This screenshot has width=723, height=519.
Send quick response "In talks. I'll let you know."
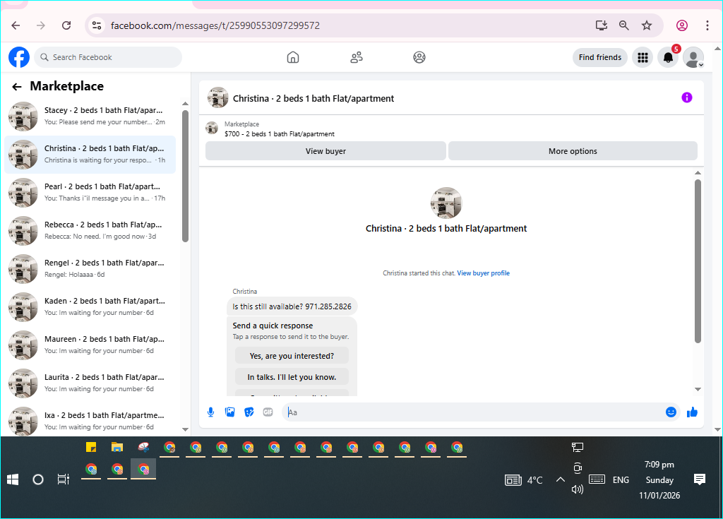pos(292,377)
